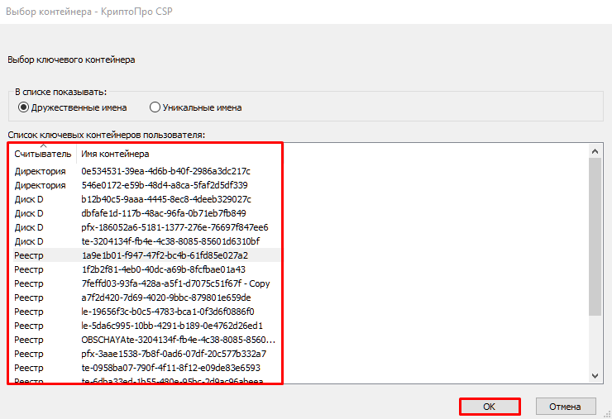Choose Диск D container b12b40c5-9aaa-4445
The width and height of the screenshot is (612, 419).
point(165,199)
